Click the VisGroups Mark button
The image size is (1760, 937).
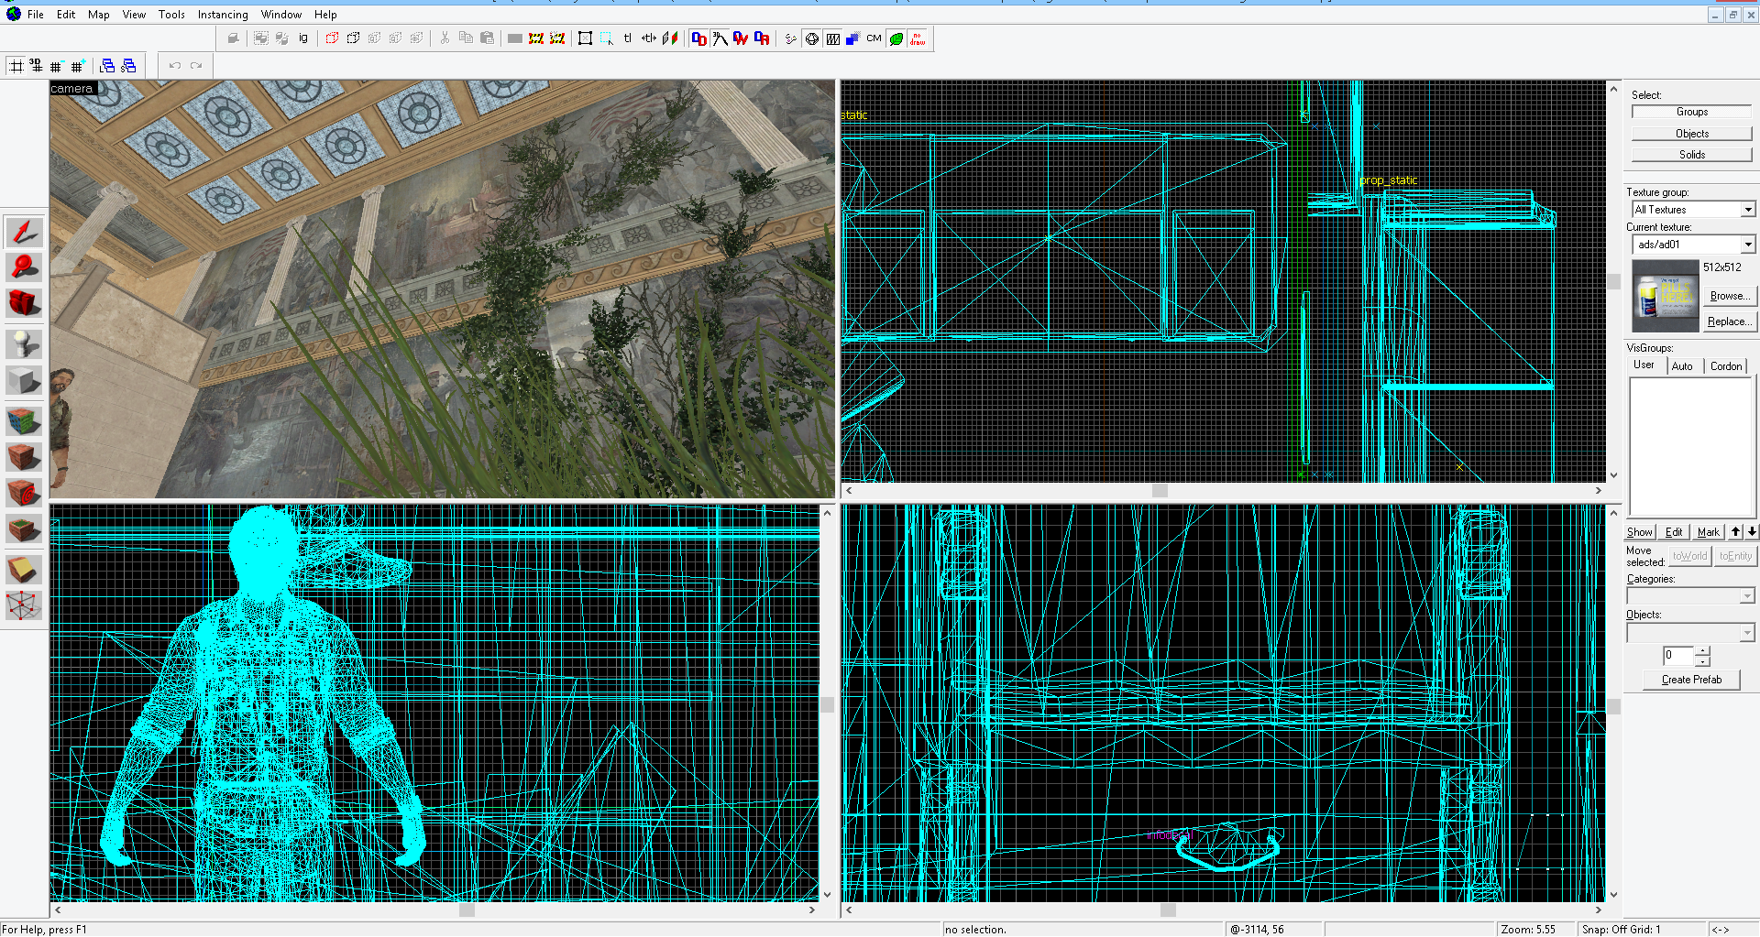(x=1708, y=532)
